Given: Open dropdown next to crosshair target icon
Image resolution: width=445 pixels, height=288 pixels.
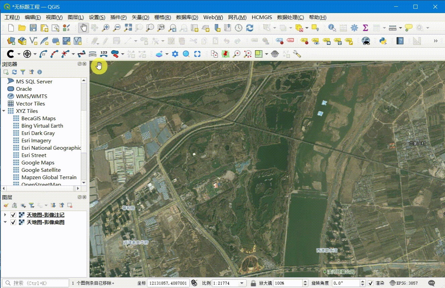Looking at the screenshot, I should click(x=35, y=54).
